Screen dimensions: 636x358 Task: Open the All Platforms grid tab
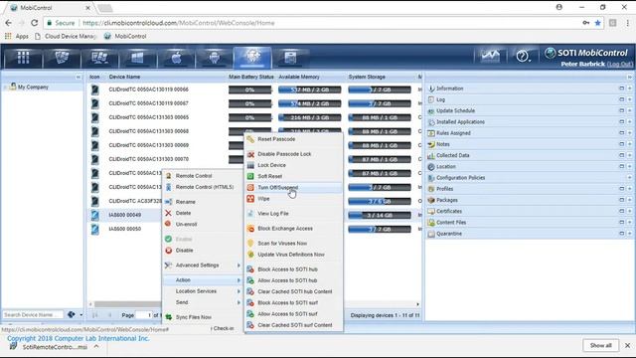[23, 58]
